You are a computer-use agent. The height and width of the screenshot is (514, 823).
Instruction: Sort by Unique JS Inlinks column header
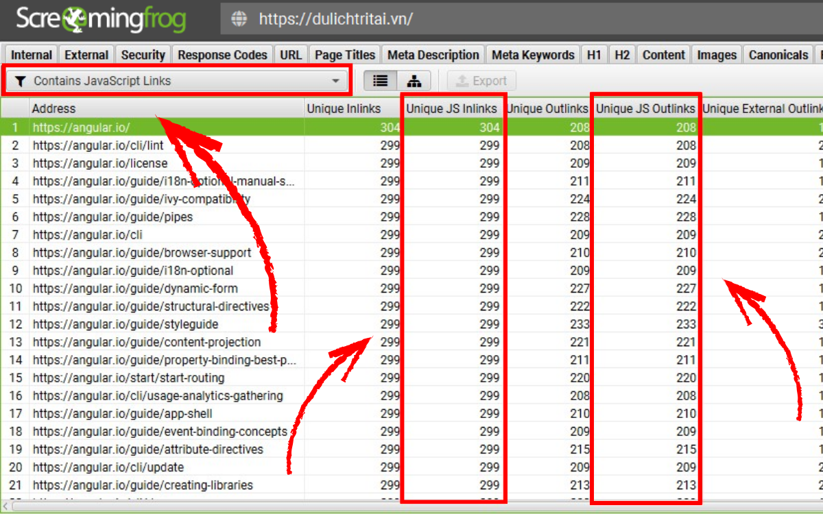(452, 108)
